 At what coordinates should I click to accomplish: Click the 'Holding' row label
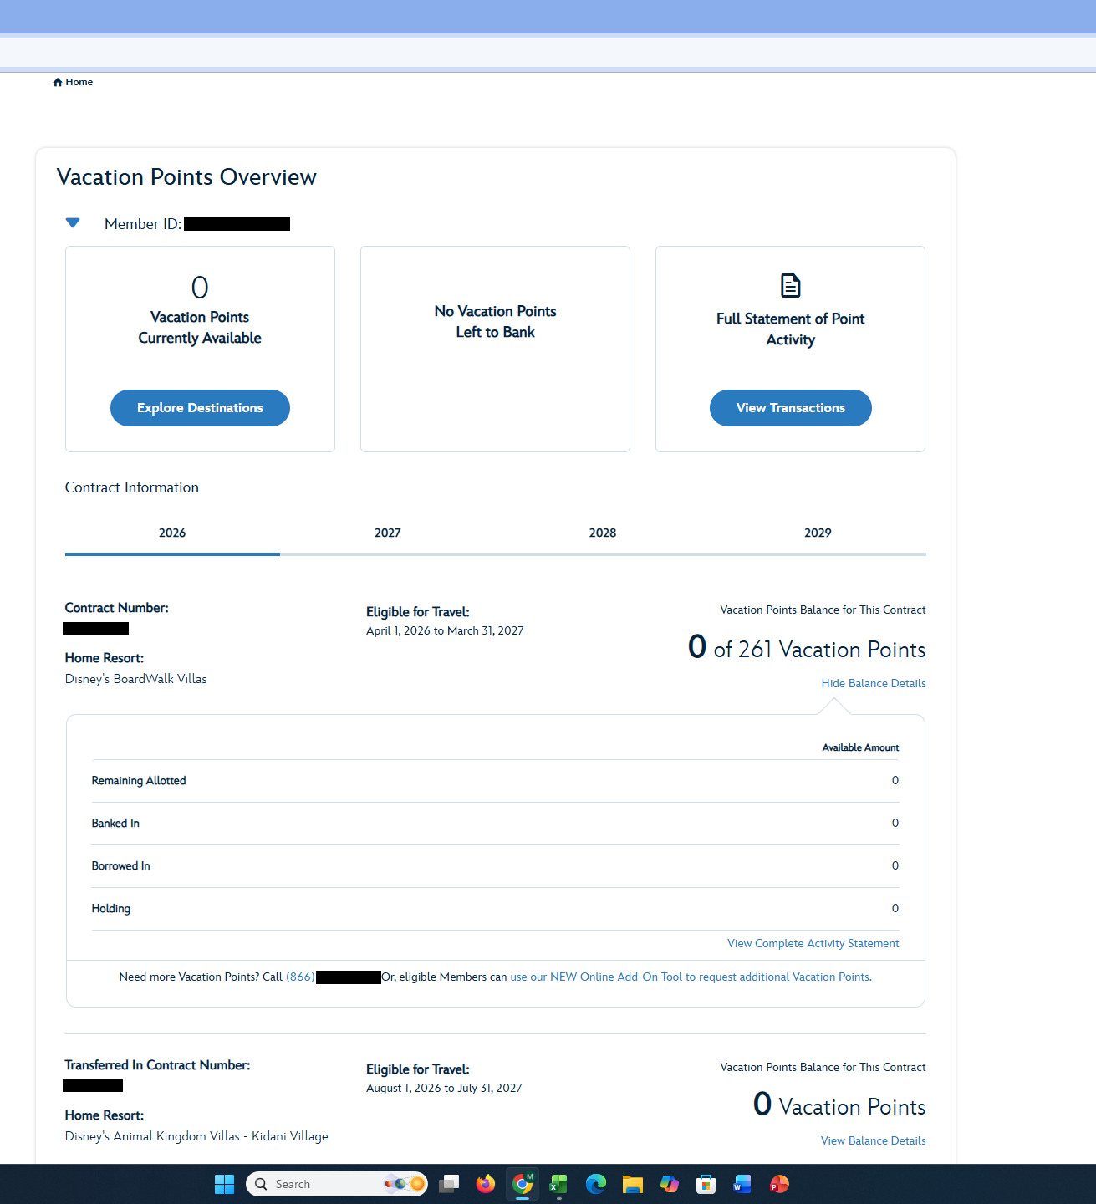coord(111,909)
